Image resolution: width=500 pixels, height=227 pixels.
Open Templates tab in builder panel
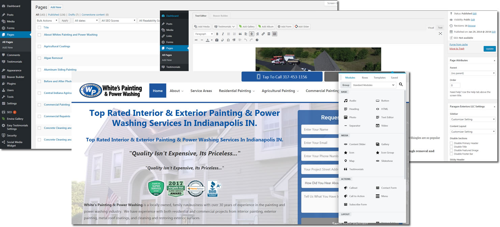tap(380, 77)
